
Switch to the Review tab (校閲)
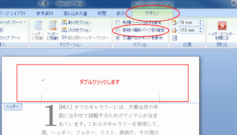tap(102, 13)
